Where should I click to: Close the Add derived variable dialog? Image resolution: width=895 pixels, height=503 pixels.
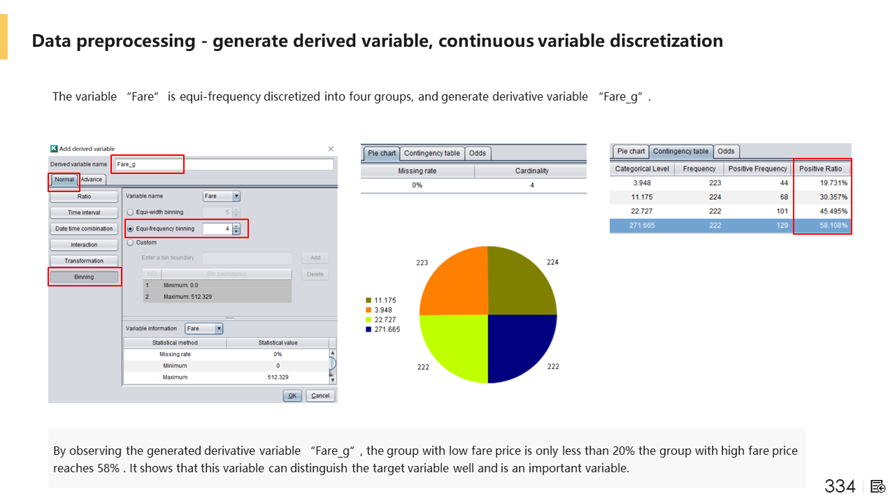pos(331,149)
